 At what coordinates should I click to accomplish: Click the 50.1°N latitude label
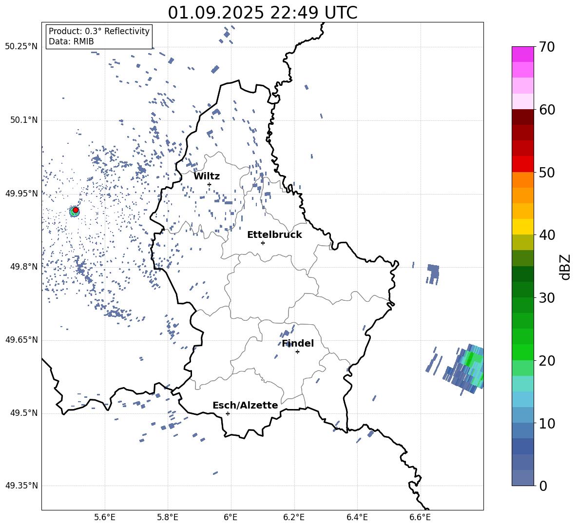pos(23,120)
